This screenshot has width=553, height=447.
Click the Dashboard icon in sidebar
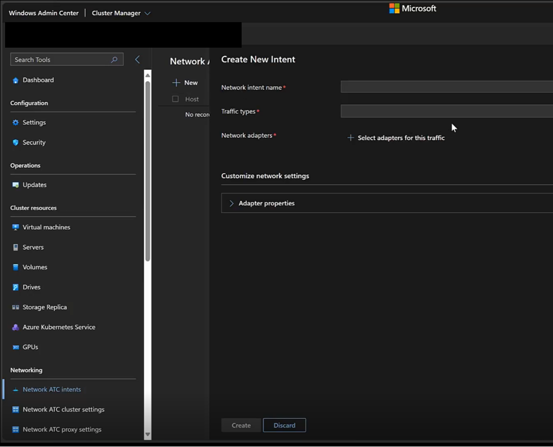(15, 81)
